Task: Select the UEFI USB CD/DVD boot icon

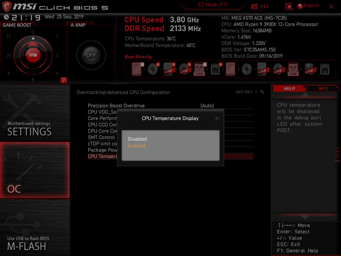Action: click(x=185, y=69)
